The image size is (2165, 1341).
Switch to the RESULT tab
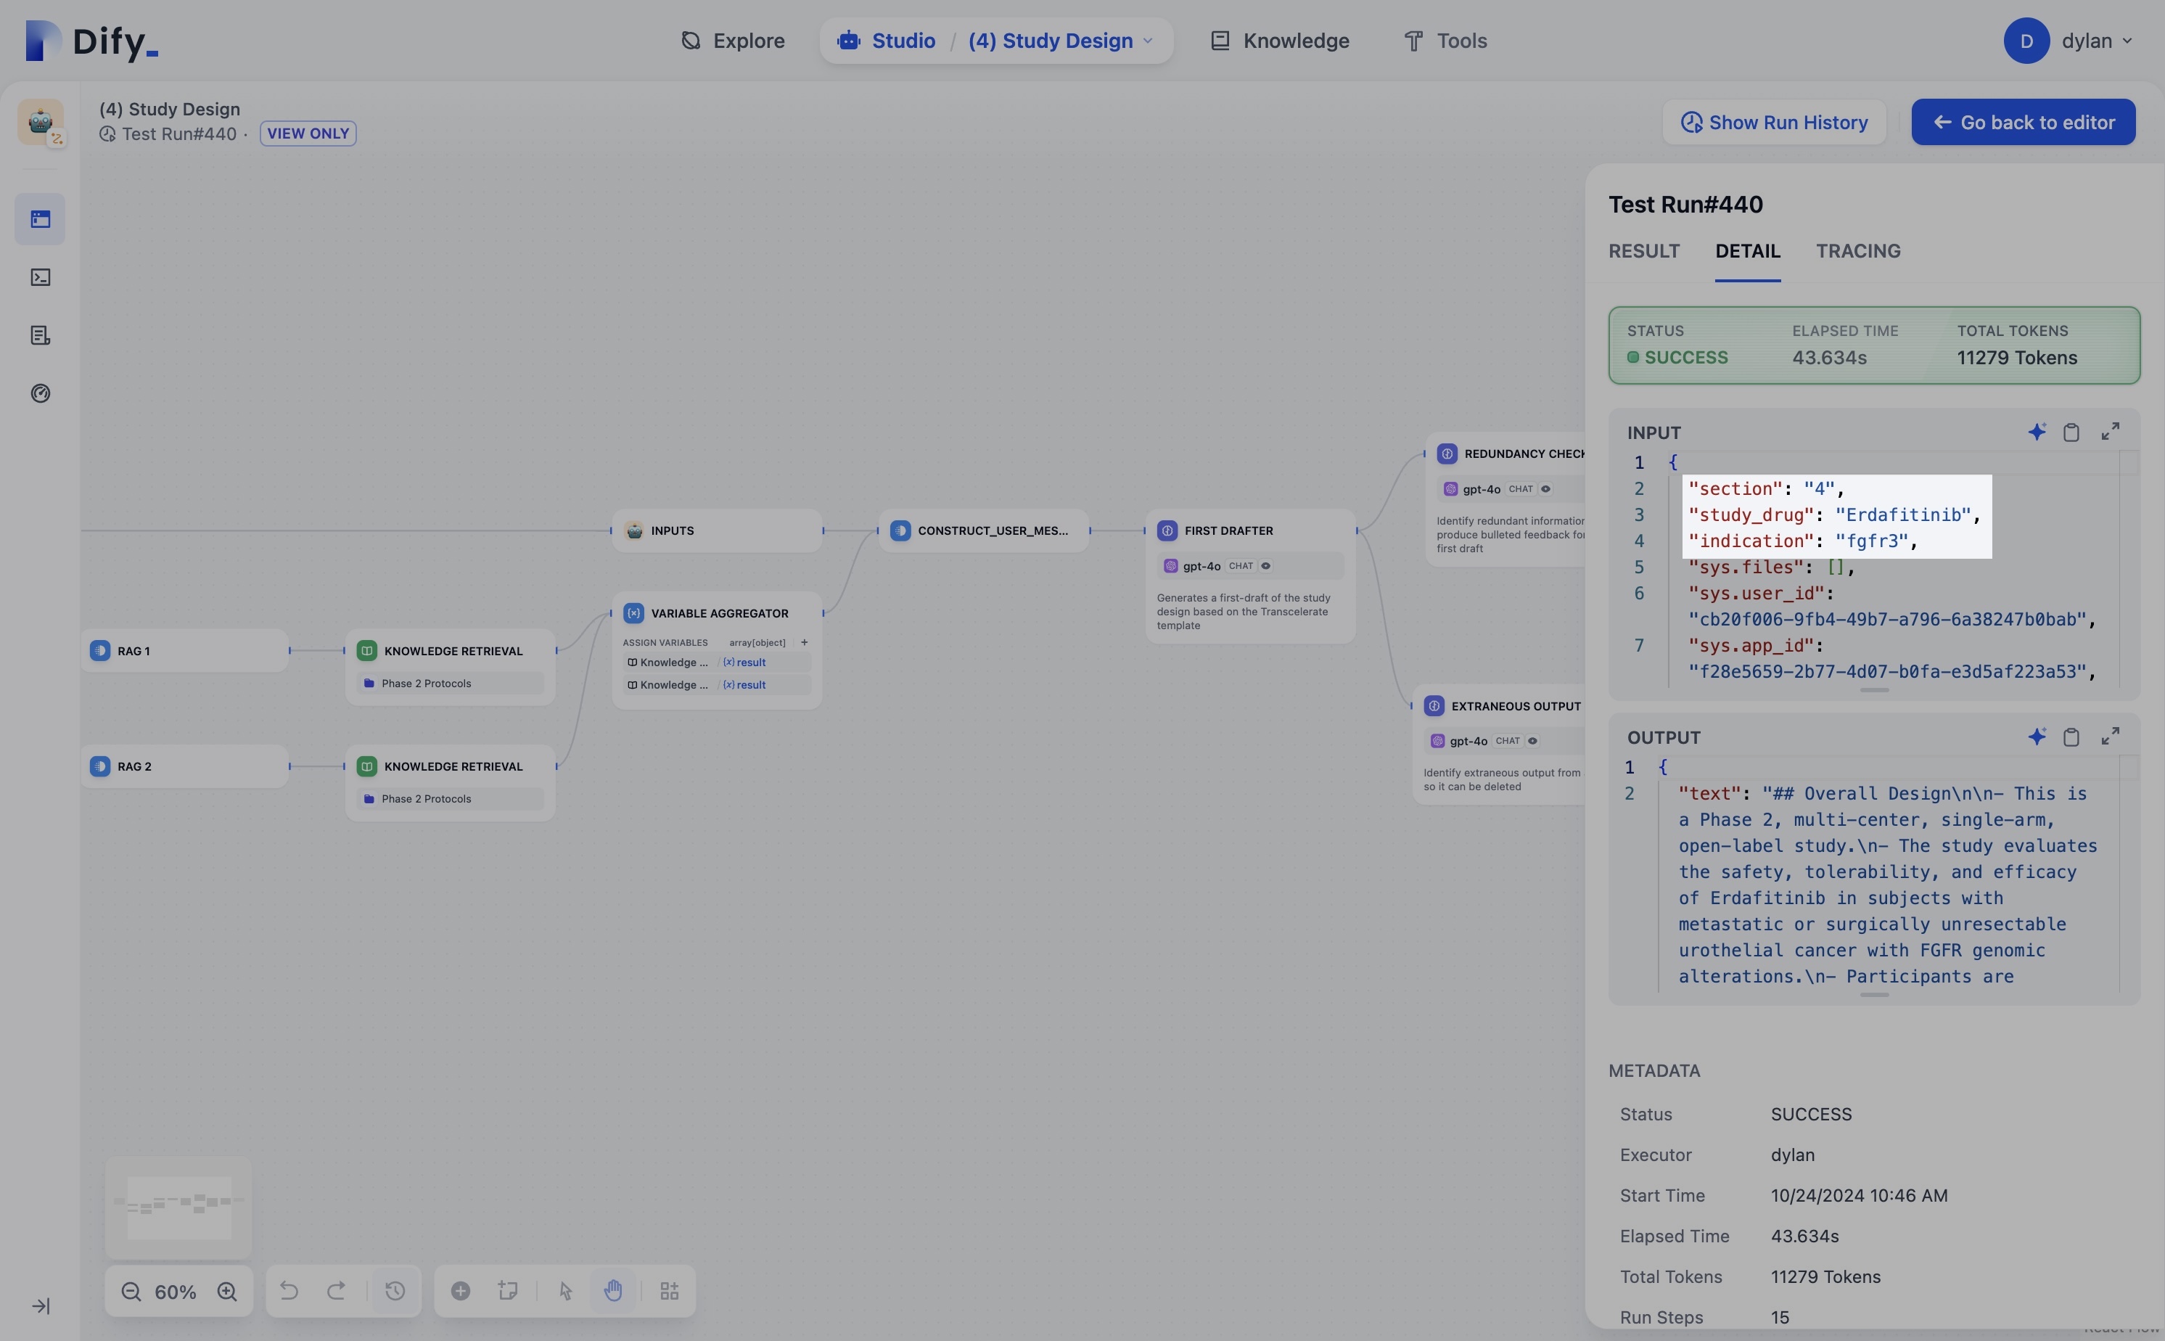(1643, 251)
